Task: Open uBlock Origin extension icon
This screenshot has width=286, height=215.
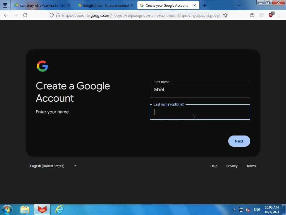Action: click(271, 15)
